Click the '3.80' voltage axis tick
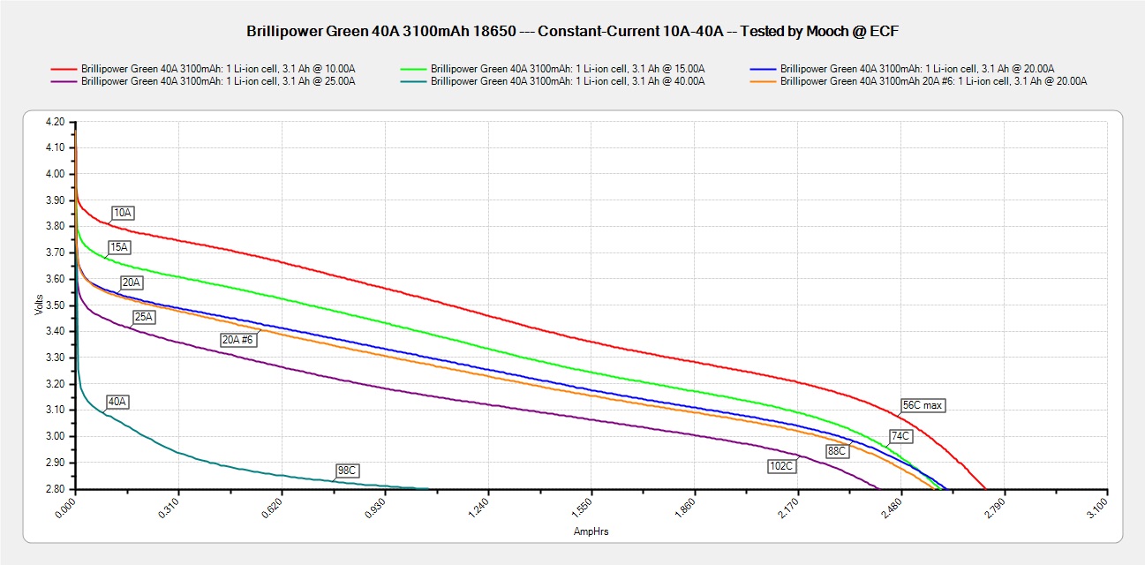This screenshot has height=565, width=1145. (55, 227)
